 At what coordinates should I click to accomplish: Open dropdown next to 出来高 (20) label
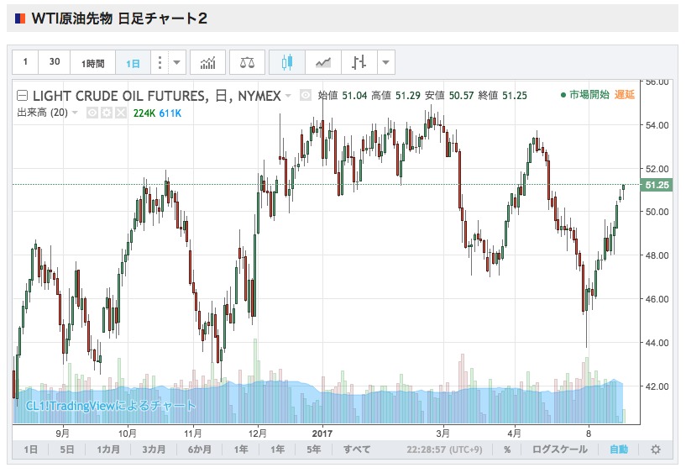click(75, 113)
